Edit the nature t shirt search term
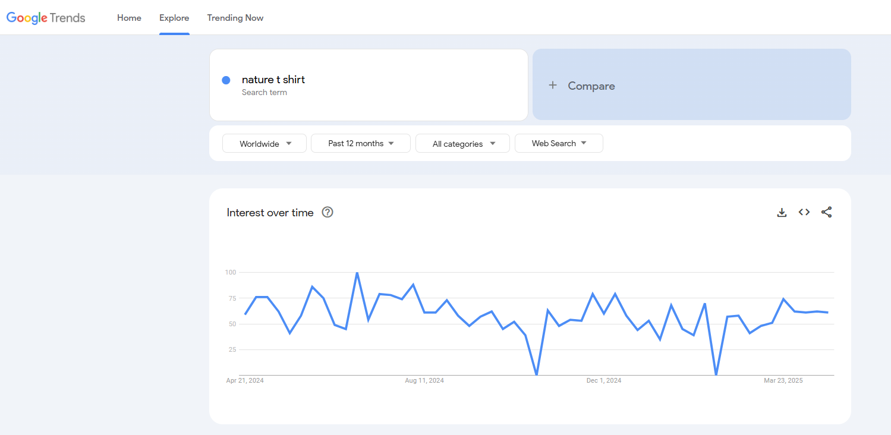Screen dimensions: 891x435 (x=369, y=85)
